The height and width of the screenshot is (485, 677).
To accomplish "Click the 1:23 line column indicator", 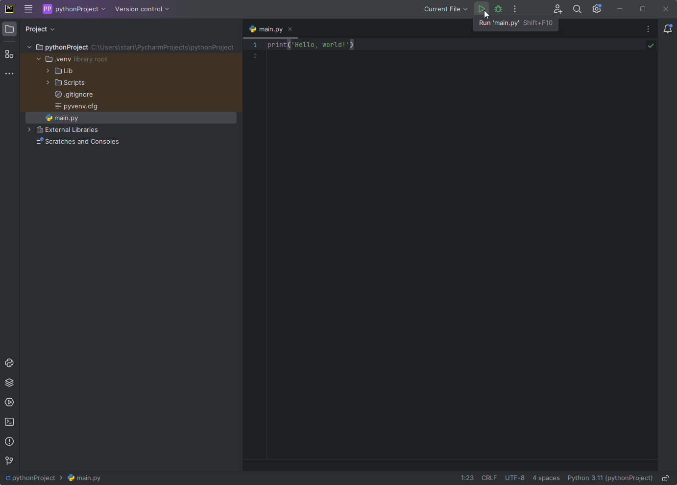I will (467, 478).
